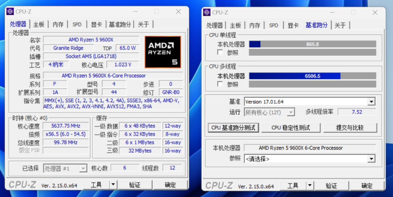This screenshot has width=393, height=197.
Task: Click 验证 button in right window
Action: pyautogui.click(x=332, y=186)
